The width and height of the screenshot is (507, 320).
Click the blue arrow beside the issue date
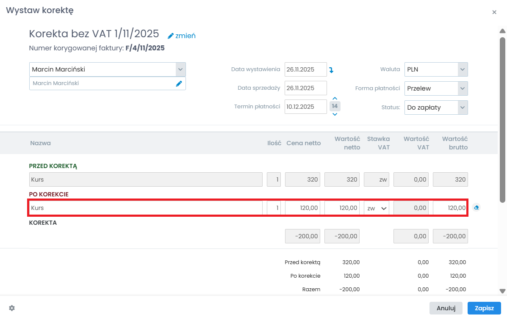[331, 70]
